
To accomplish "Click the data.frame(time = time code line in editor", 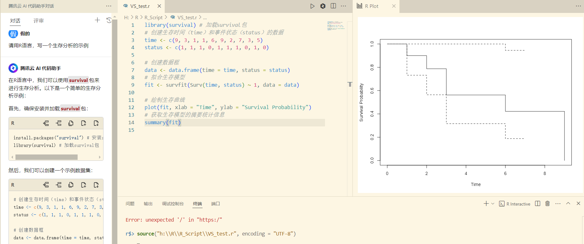I will click(x=217, y=70).
